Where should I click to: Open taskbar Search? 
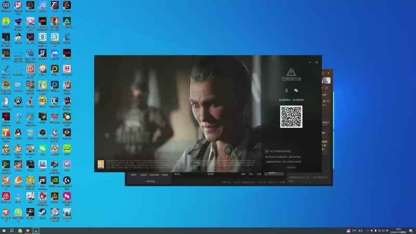pyautogui.click(x=11, y=230)
